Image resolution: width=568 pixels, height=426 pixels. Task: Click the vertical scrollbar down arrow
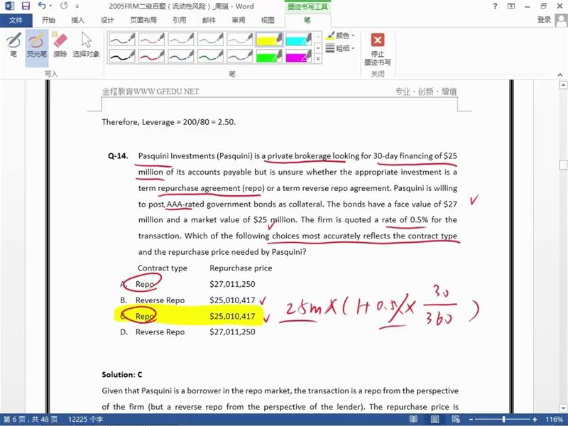563,408
